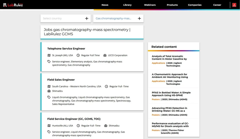240x139 pixels.
Task: Click Posters label under PFAS in Bottled Water
Action: pos(156,99)
